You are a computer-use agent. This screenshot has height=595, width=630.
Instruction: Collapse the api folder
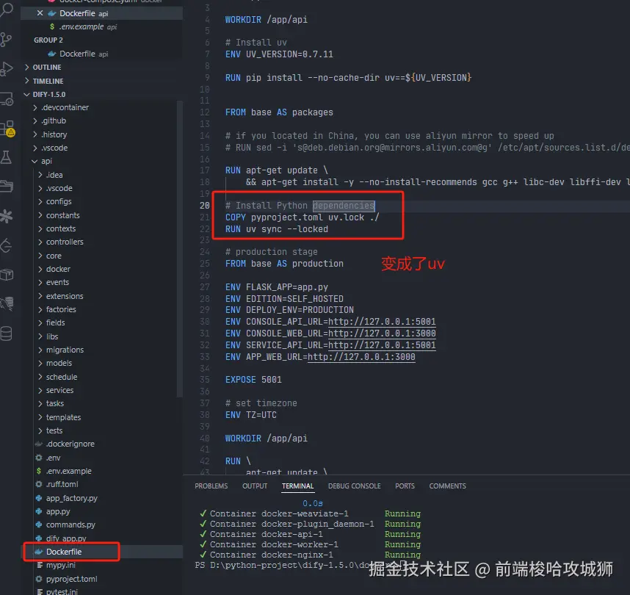point(35,161)
